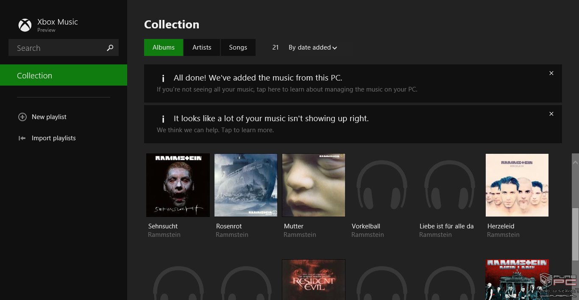Select Collection in the sidebar
579x300 pixels.
(64, 75)
